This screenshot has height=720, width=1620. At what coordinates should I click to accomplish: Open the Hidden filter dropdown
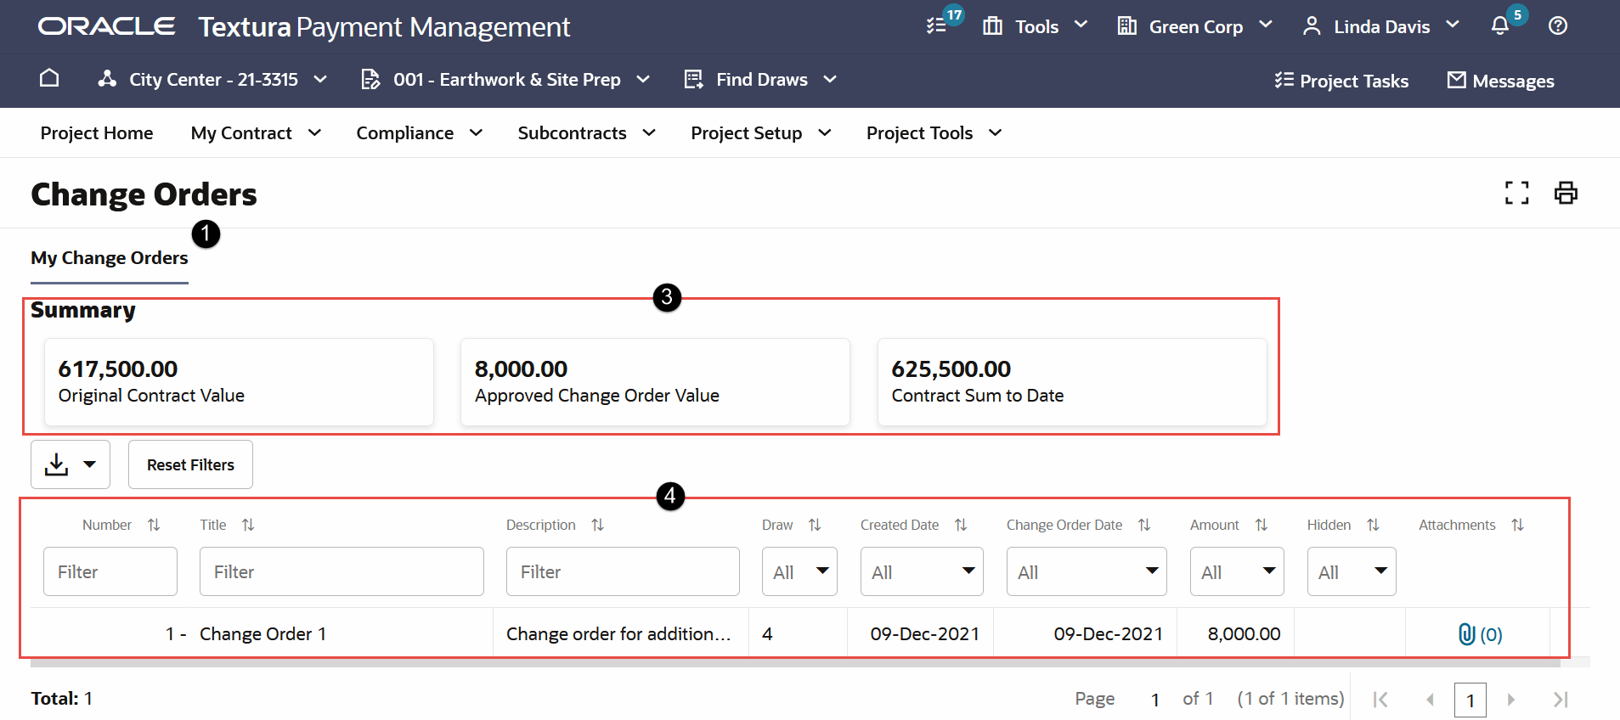(x=1352, y=571)
